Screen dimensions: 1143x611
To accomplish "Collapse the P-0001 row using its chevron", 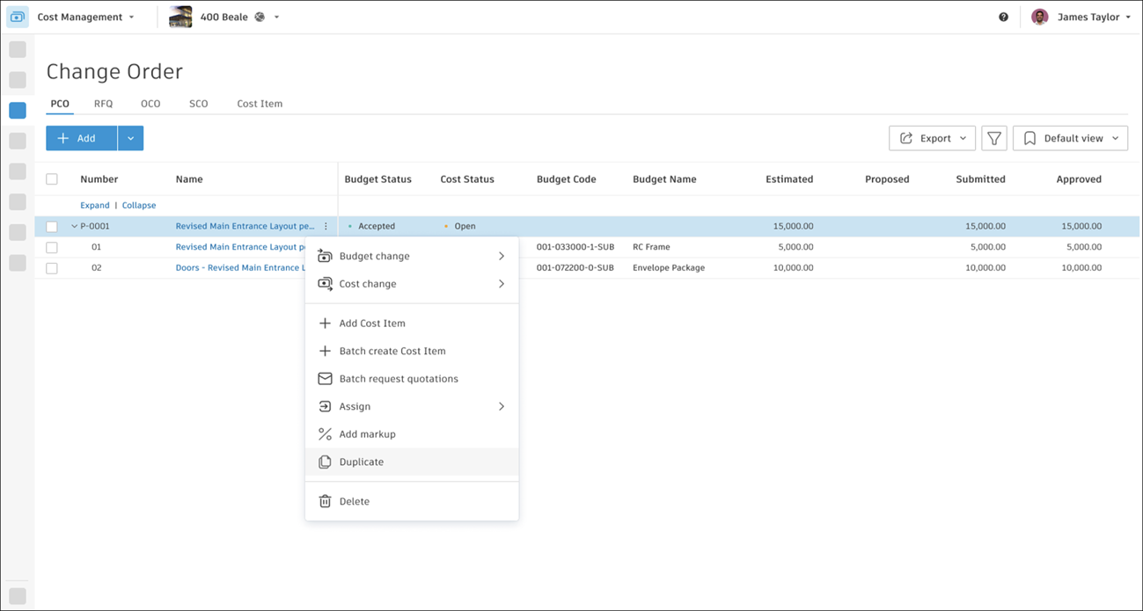I will [x=74, y=226].
